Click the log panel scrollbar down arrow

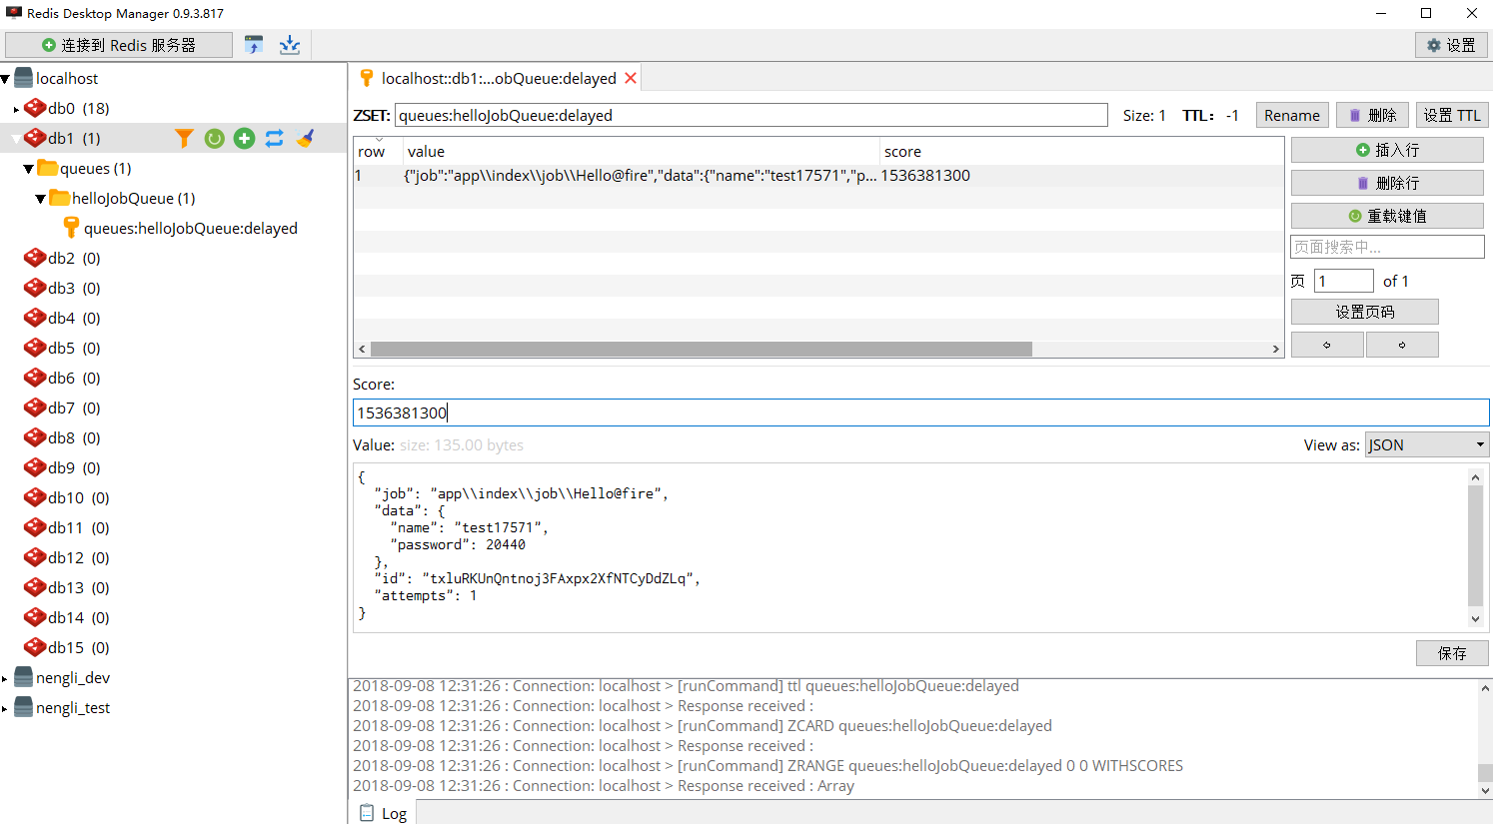click(1485, 790)
